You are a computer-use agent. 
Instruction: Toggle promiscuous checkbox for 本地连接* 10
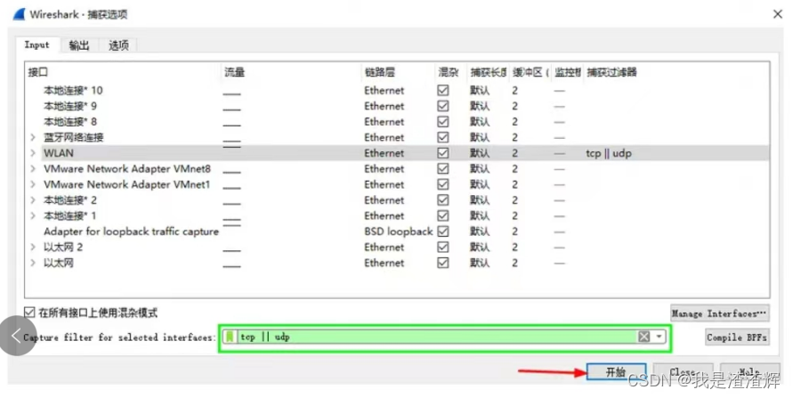coord(443,91)
